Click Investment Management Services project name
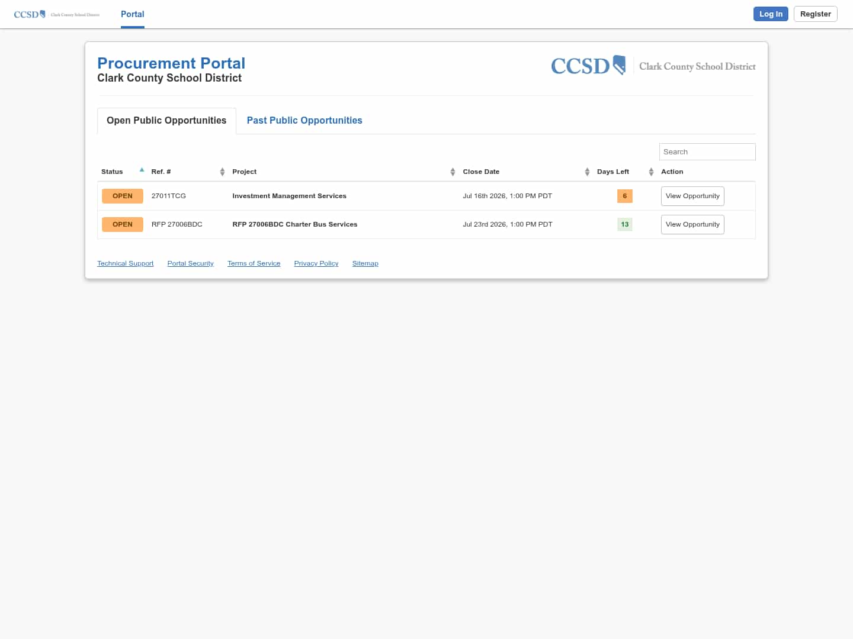The image size is (853, 639). pyautogui.click(x=289, y=196)
